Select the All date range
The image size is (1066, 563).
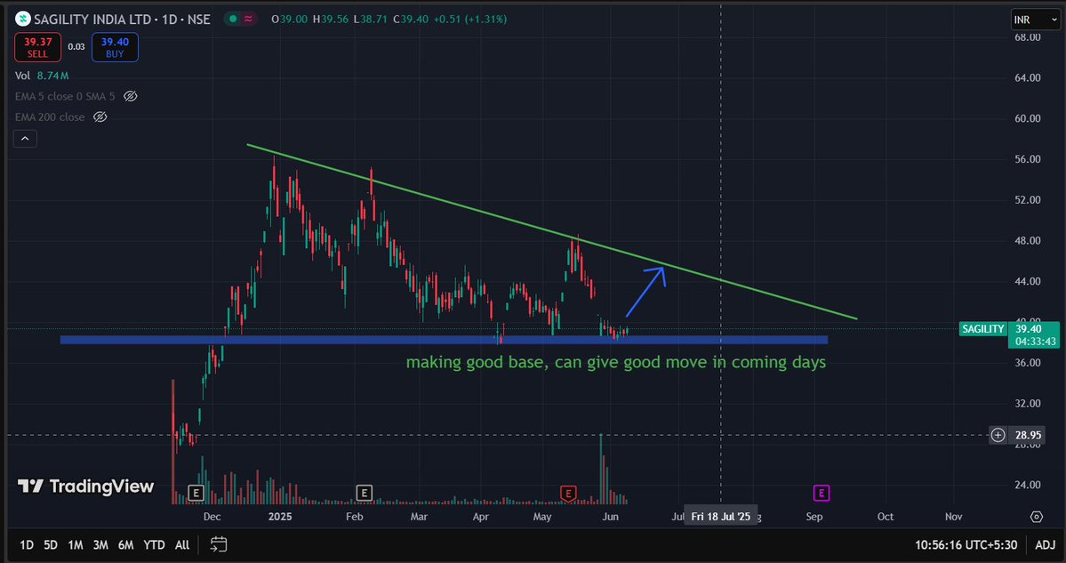pos(182,544)
